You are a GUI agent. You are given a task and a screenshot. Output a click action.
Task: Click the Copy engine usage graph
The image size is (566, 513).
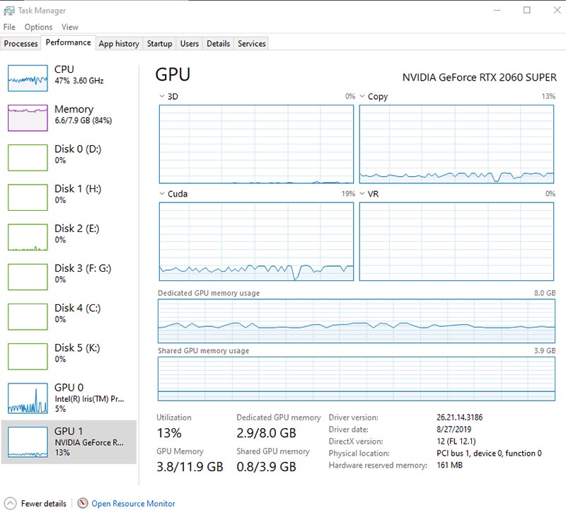(x=456, y=144)
